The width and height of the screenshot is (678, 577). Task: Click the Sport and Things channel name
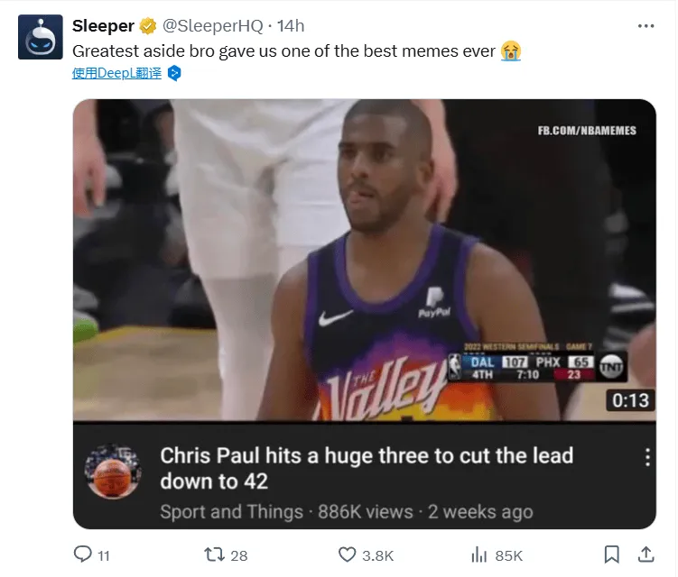pos(231,512)
